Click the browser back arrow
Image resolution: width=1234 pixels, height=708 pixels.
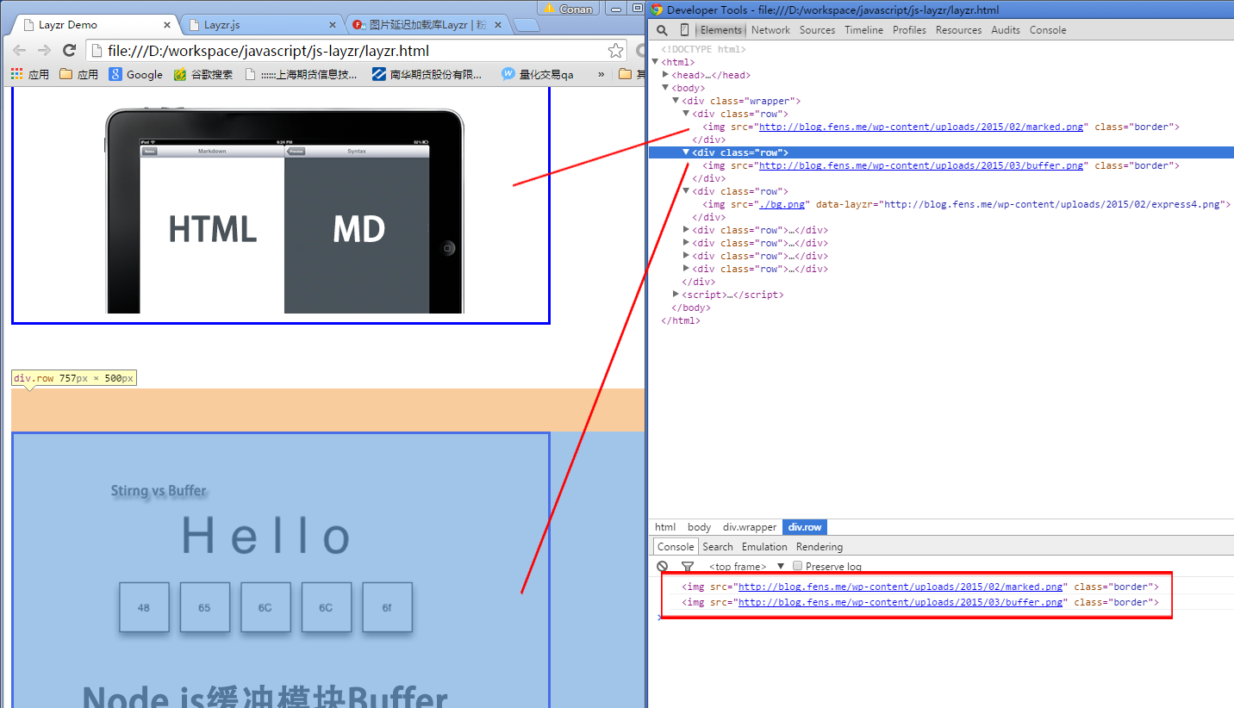click(19, 51)
